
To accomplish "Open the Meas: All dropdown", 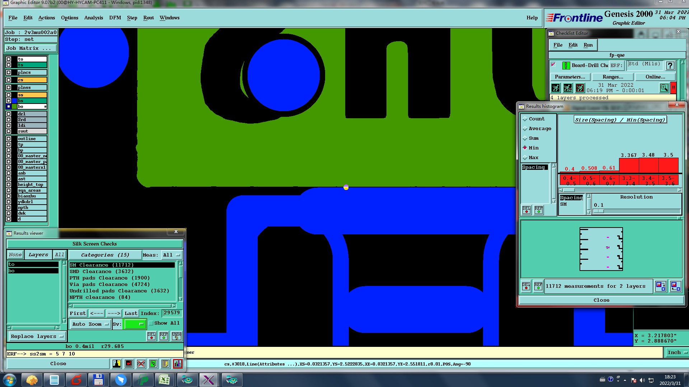I will pyautogui.click(x=172, y=255).
